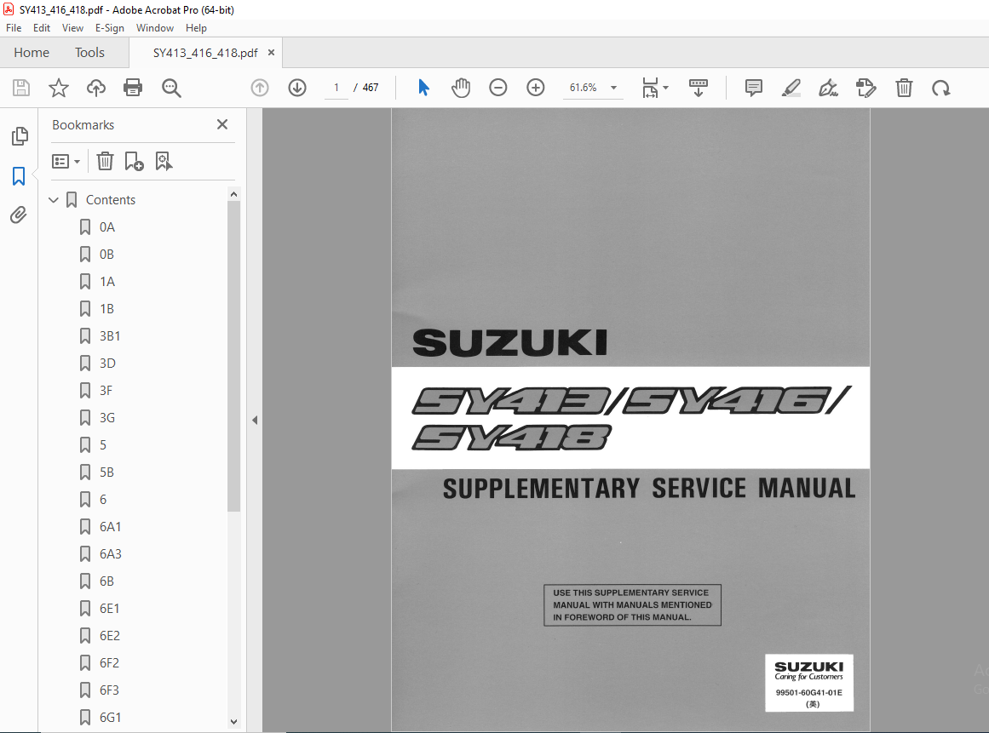
Task: Go to next page arrow
Action: (297, 88)
